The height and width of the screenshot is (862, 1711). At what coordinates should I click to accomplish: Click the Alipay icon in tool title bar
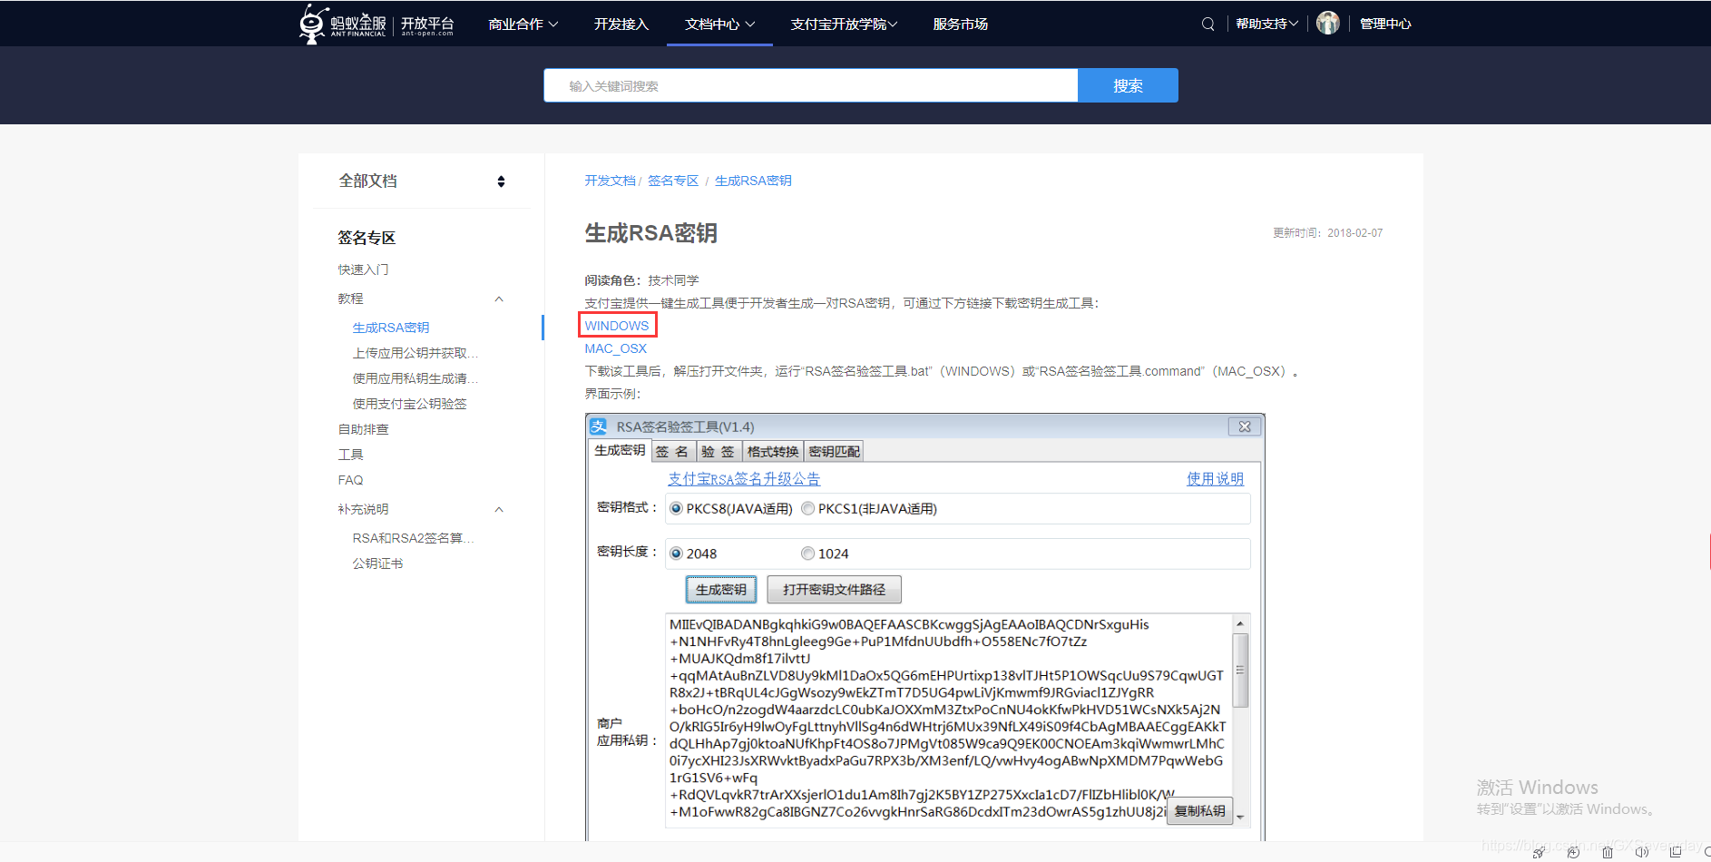598,426
